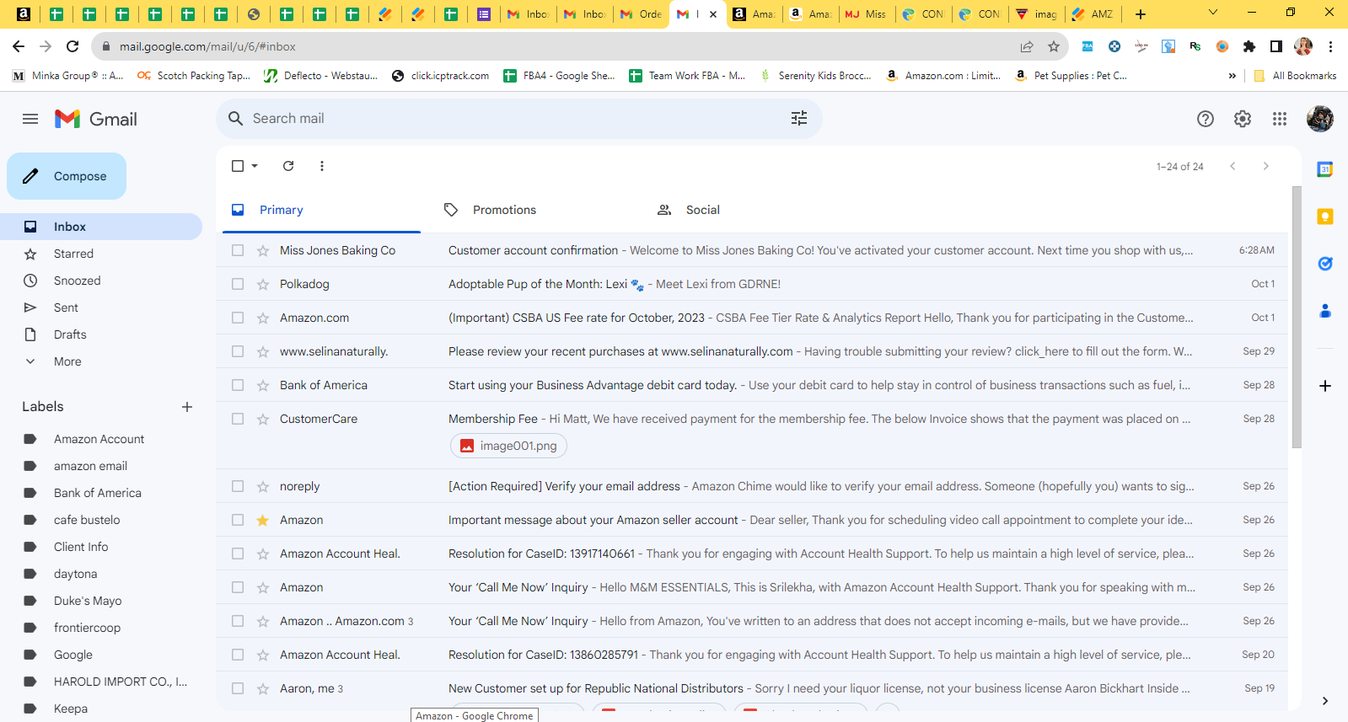
Task: Show the side panel expand arrow
Action: point(1325,701)
